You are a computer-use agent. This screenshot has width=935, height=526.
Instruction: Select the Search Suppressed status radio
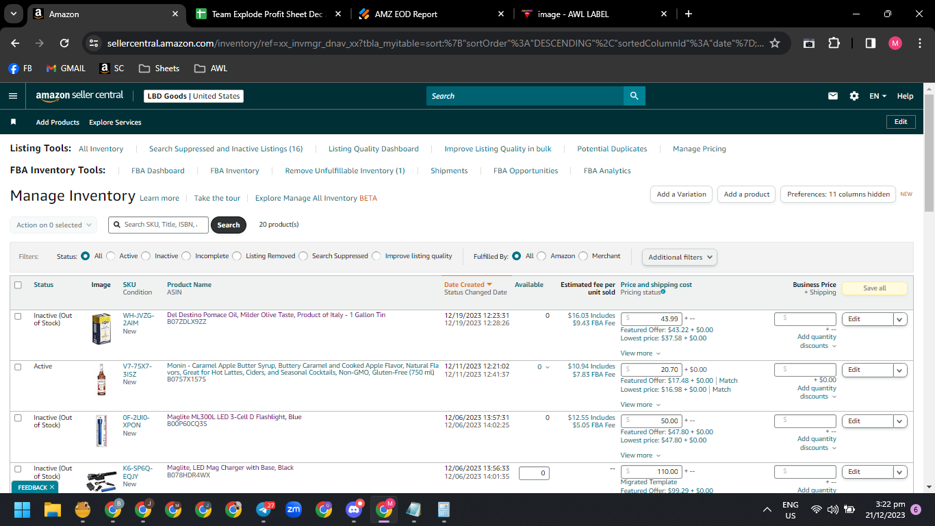coord(303,256)
